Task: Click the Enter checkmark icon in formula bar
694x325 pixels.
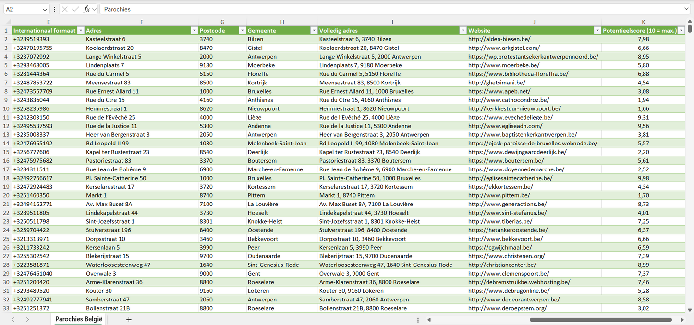Action: (x=75, y=9)
